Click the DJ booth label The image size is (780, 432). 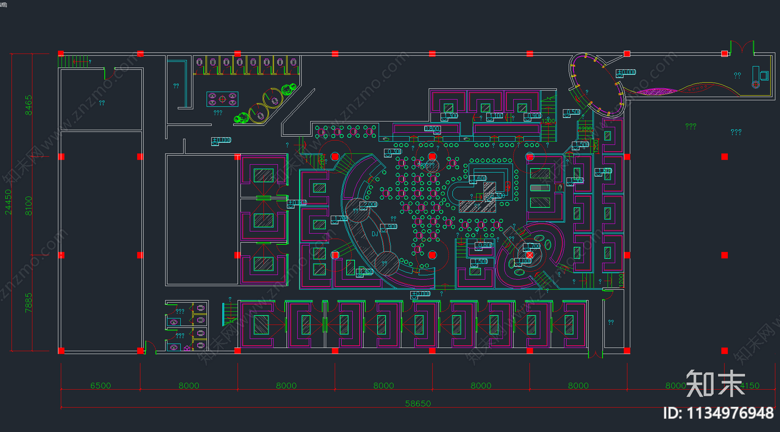pos(374,234)
